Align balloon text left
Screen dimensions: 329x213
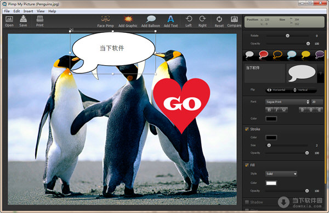(x=302, y=110)
